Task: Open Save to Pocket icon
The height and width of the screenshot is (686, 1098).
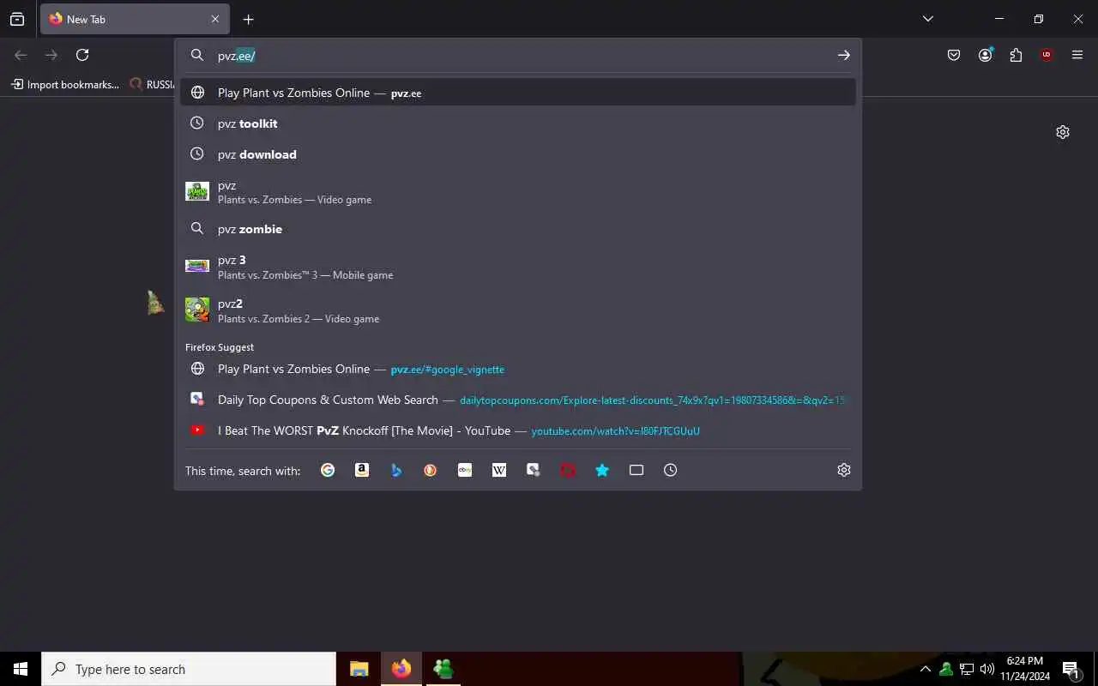Action: pyautogui.click(x=954, y=55)
